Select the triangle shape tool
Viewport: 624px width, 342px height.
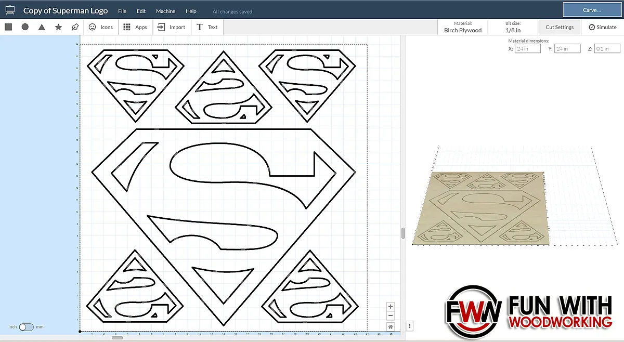(x=42, y=27)
